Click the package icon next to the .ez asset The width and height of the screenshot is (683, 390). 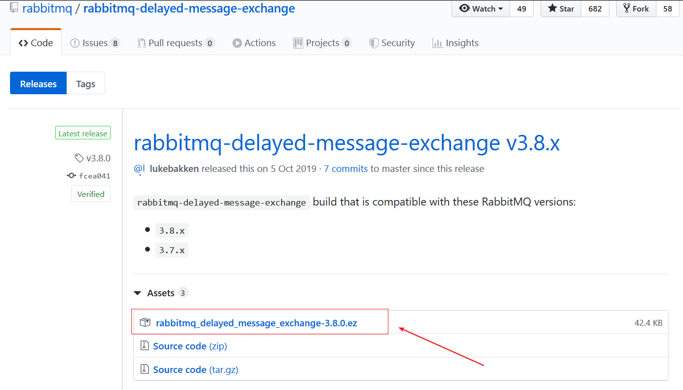point(145,322)
